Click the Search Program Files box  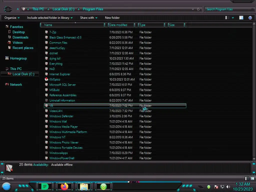tap(229, 9)
